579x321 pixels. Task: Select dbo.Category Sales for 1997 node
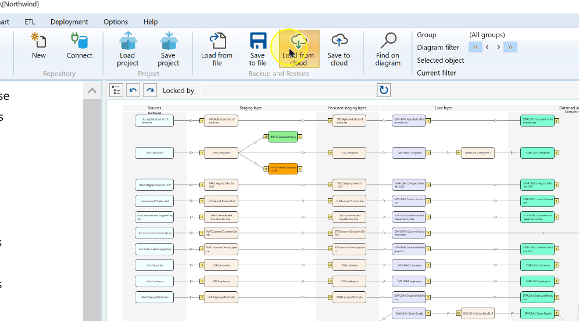[x=155, y=185]
